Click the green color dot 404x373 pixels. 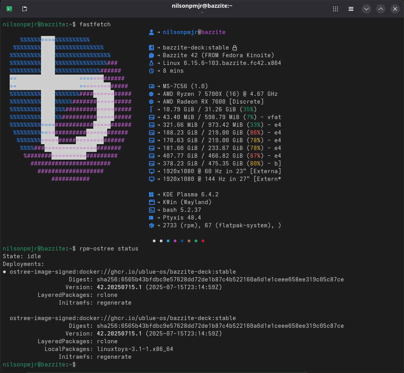coord(196,241)
